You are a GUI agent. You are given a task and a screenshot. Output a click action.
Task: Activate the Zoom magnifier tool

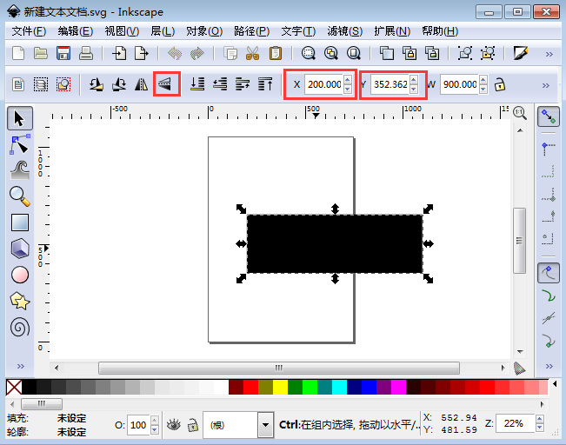[x=20, y=196]
